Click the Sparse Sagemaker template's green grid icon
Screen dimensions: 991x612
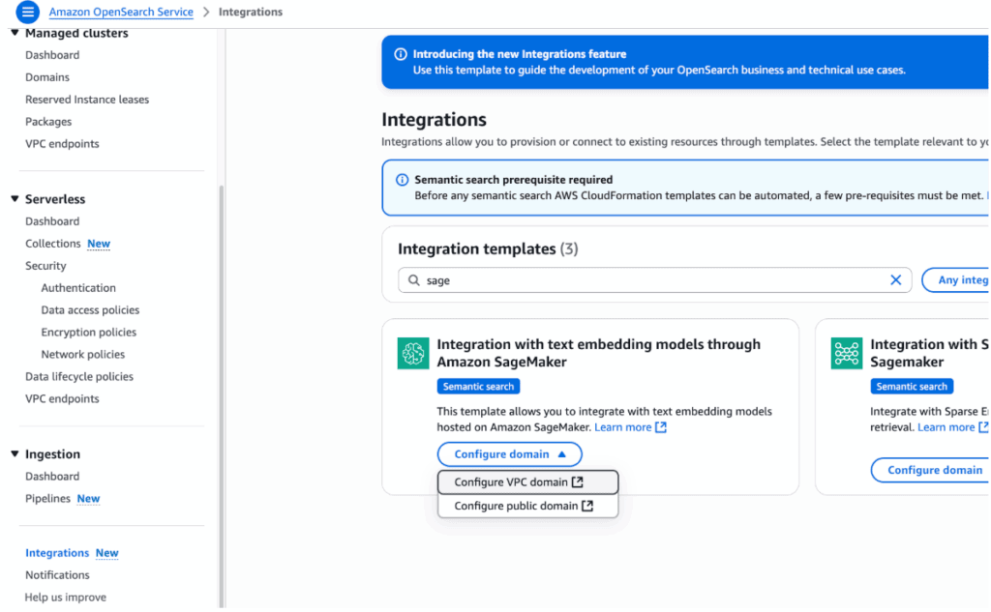tap(847, 353)
